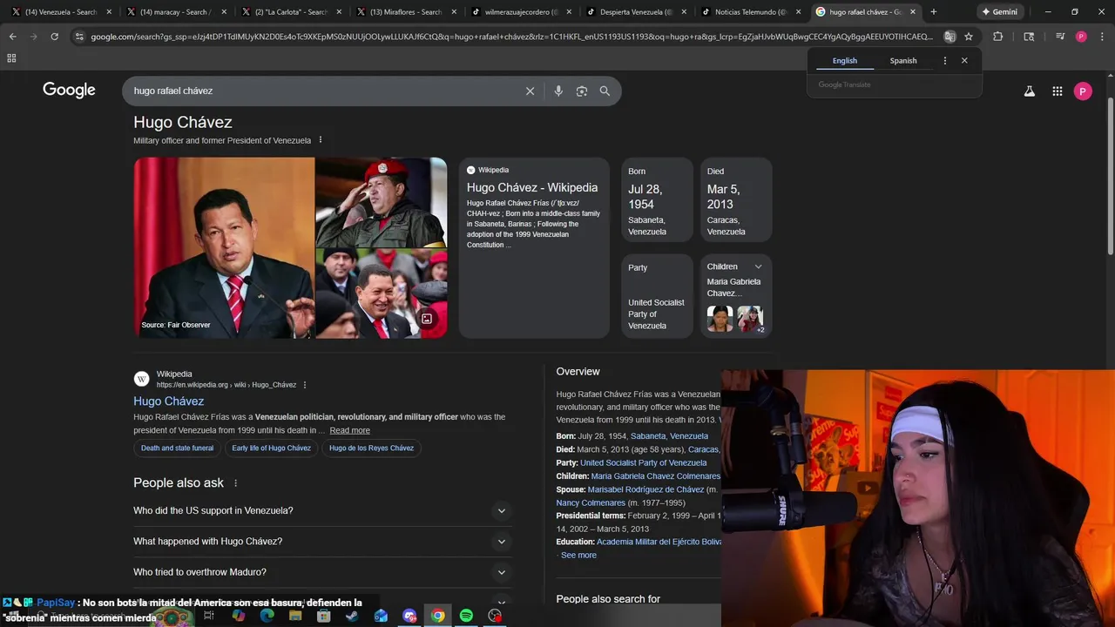Open Nancy Colmenares spouse link

tap(591, 503)
